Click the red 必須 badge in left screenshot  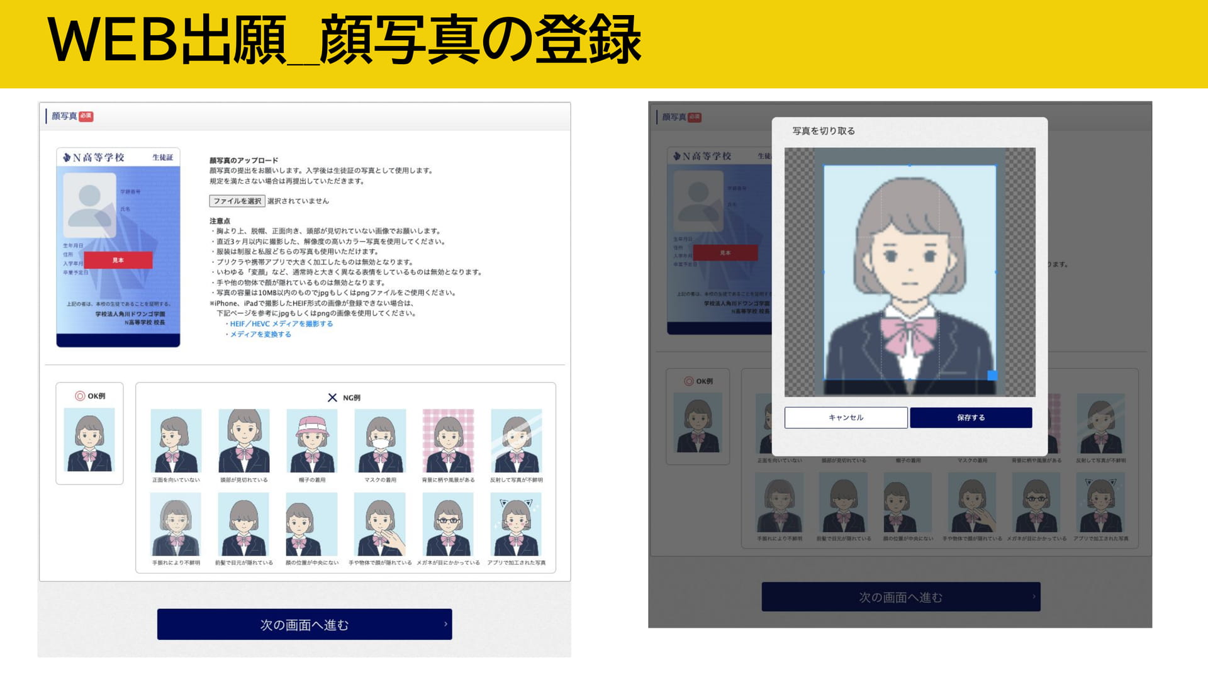pyautogui.click(x=86, y=116)
